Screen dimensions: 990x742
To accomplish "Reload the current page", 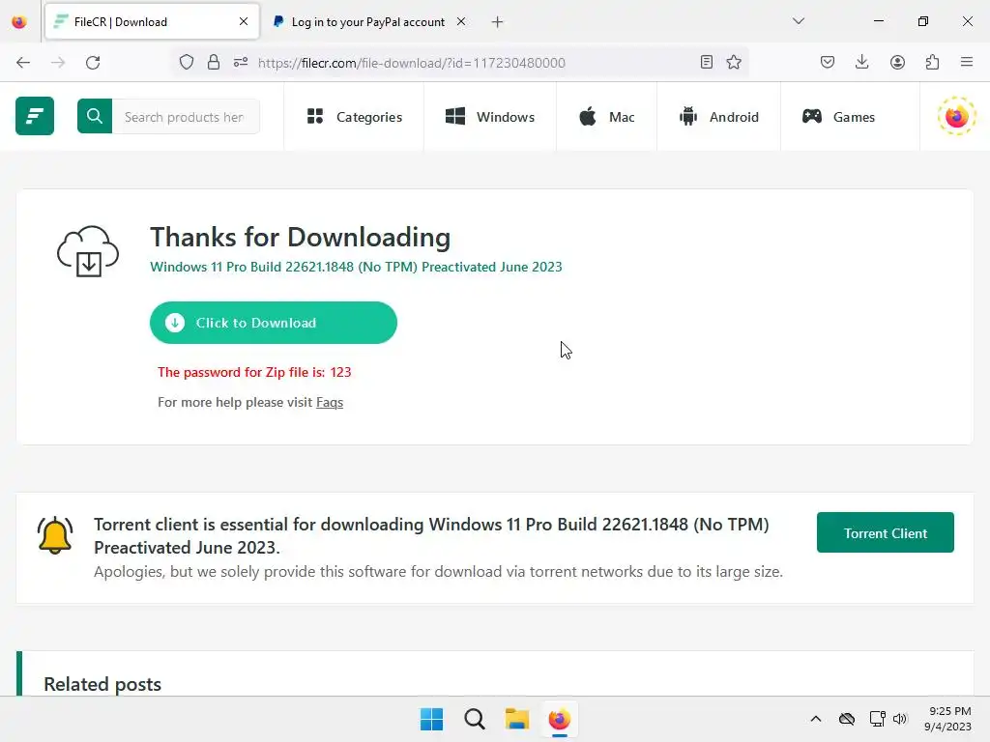I will (x=93, y=63).
